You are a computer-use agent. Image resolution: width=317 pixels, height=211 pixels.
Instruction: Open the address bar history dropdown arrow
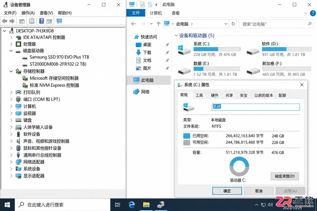226,24
